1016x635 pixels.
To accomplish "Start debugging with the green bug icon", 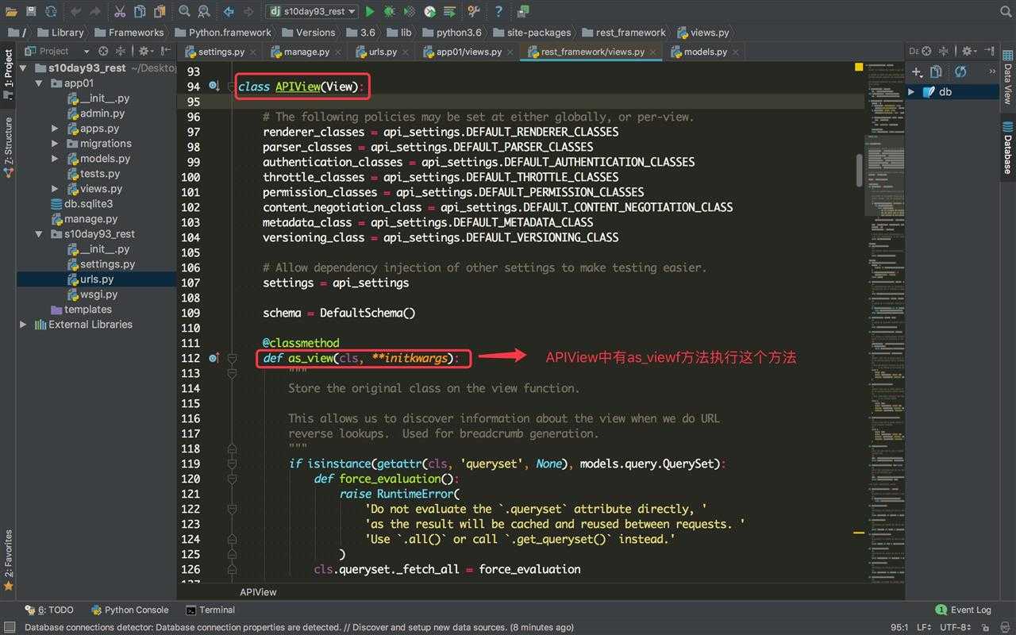I will 389,11.
